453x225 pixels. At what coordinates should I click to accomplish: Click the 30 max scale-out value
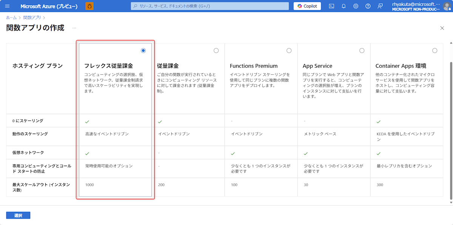tap(306, 185)
